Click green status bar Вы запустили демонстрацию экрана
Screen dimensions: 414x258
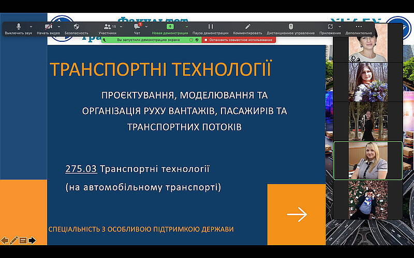click(148, 40)
